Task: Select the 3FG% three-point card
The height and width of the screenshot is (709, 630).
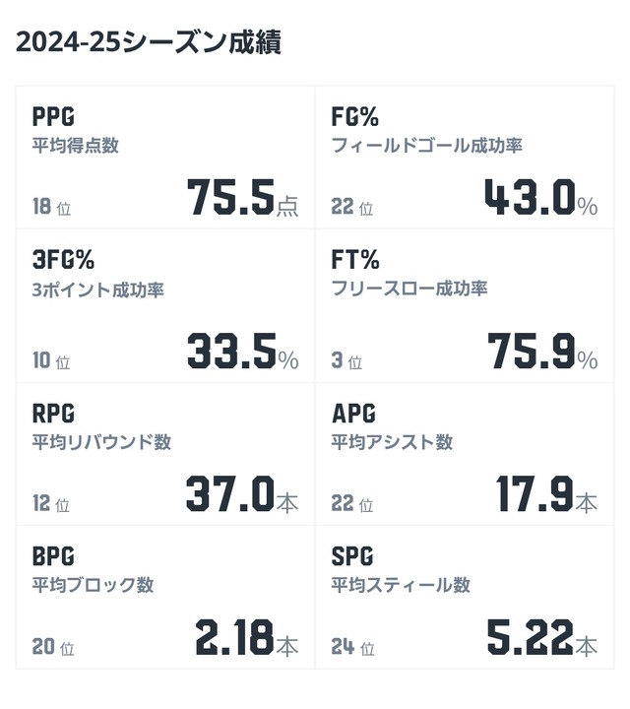Action: pos(165,306)
